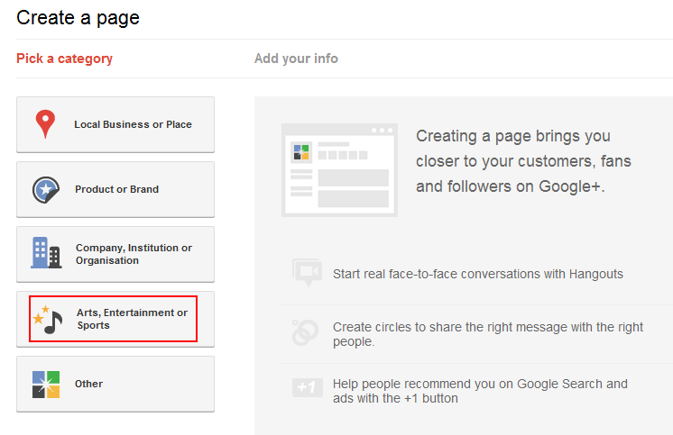Select the Local Business or Place category
Viewport: 673px width, 435px height.
[x=115, y=124]
